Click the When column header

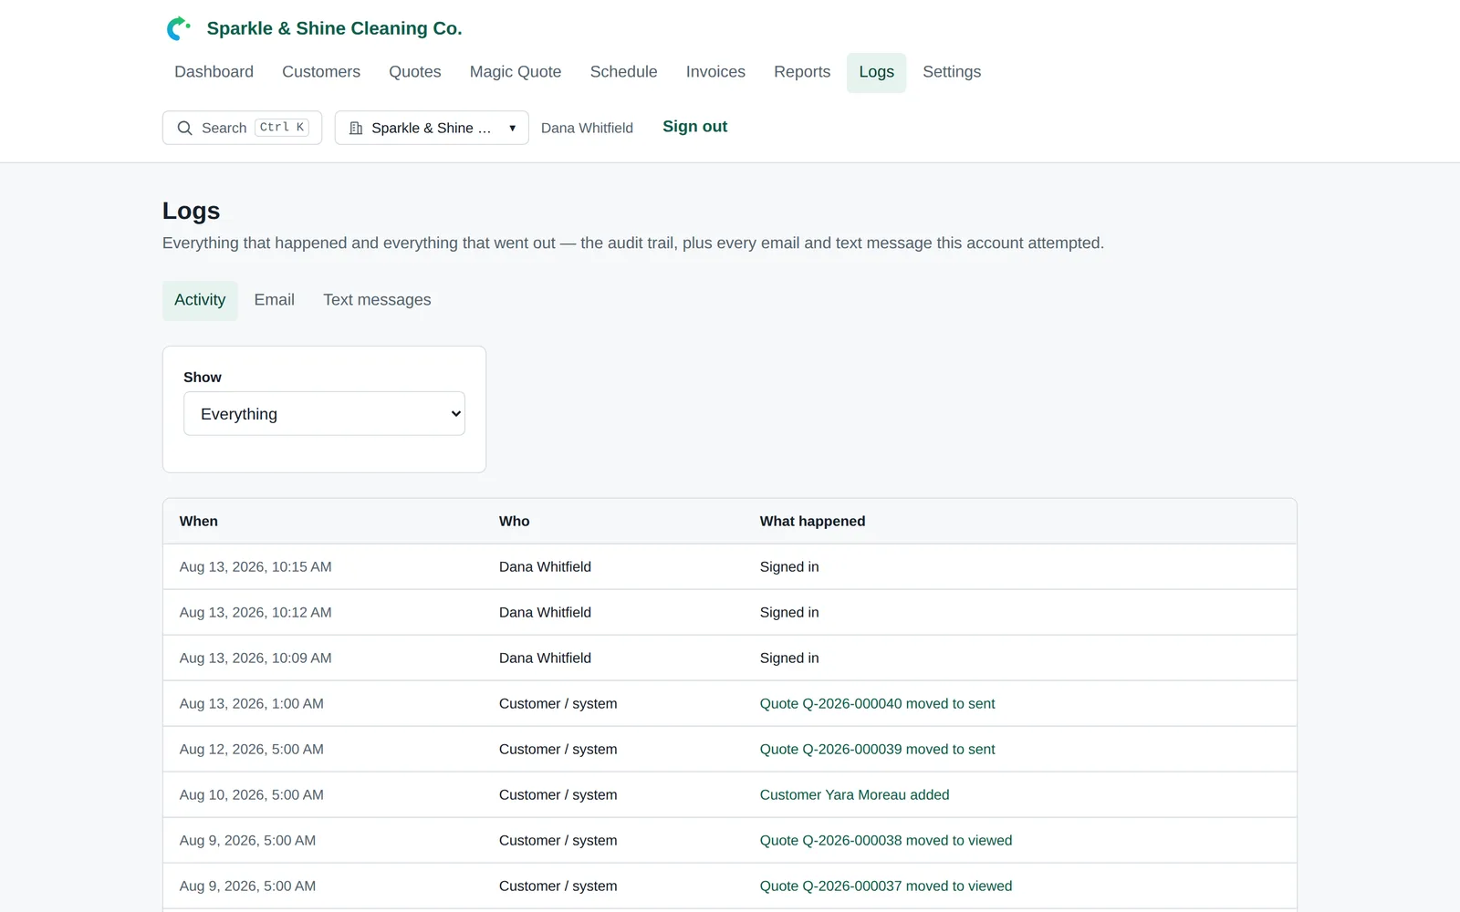[198, 521]
